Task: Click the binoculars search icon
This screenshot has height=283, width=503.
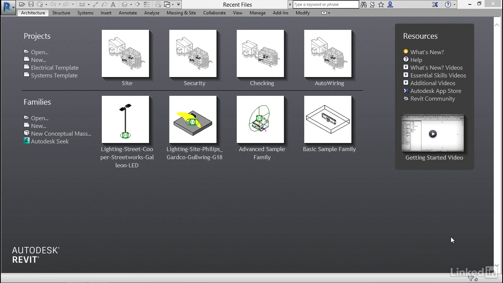Action: pyautogui.click(x=363, y=5)
